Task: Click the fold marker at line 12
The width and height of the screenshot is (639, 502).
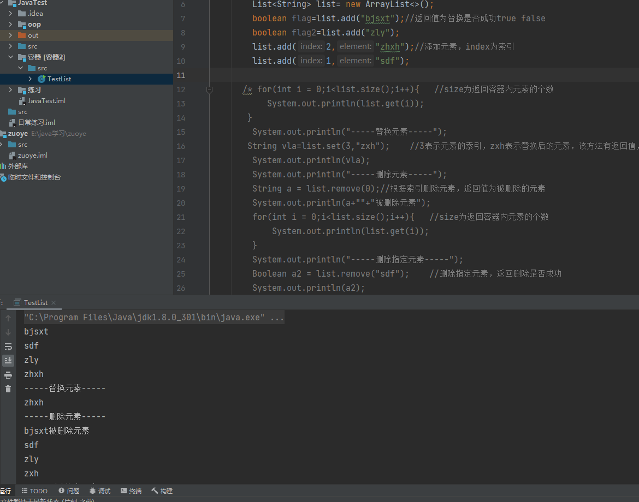Action: pyautogui.click(x=209, y=90)
